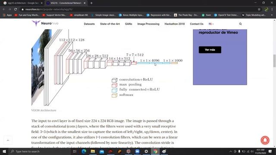Open the GANs menu item
Image resolution: width=276 pixels, height=155 pixels.
[x=129, y=24]
